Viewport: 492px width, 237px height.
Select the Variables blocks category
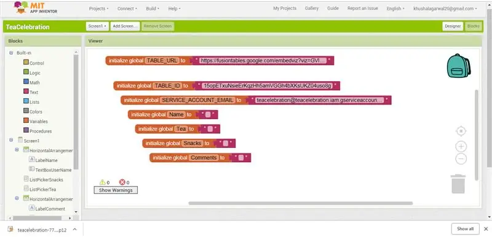tap(35, 121)
